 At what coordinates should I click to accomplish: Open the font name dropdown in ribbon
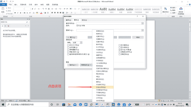[x=24, y=9]
